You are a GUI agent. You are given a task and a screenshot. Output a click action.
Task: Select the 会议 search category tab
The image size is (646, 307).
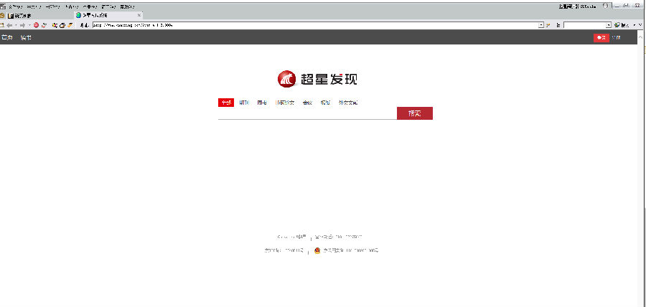click(307, 103)
